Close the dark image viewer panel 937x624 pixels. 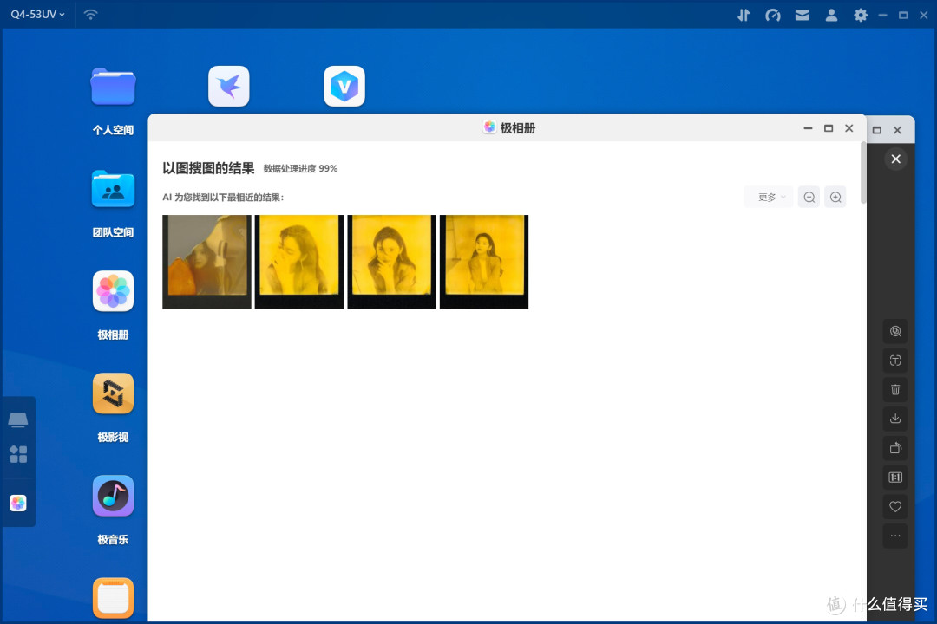tap(895, 159)
